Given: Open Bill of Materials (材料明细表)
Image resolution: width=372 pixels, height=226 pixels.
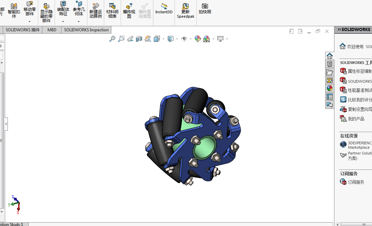Looking at the screenshot, I should [112, 11].
